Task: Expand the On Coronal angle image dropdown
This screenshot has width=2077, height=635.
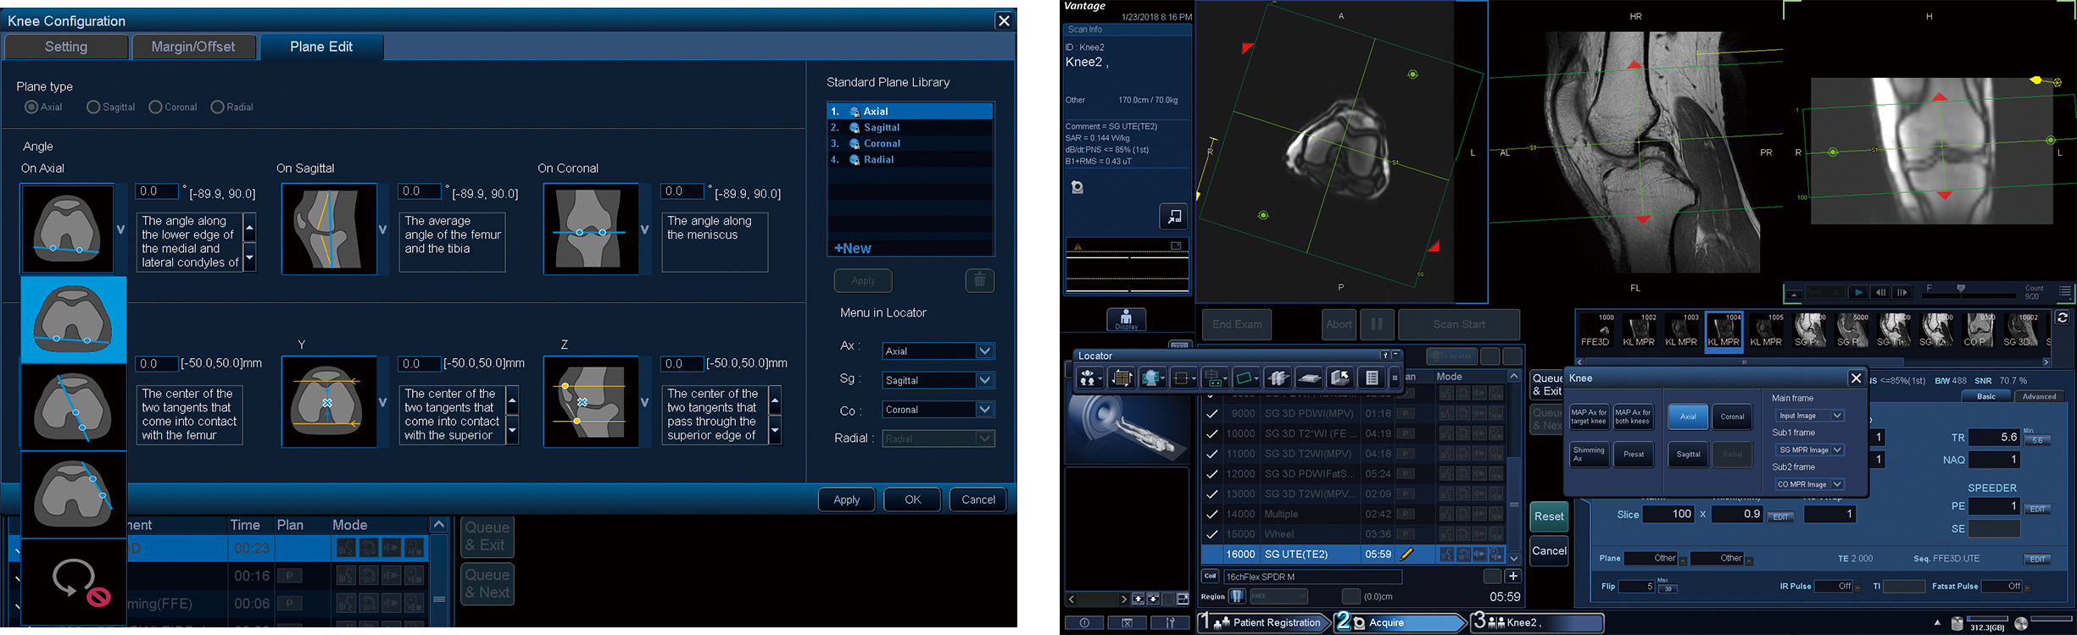Action: (x=644, y=229)
